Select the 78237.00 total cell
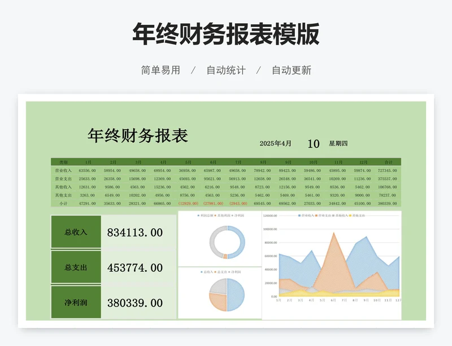The image size is (452, 346). click(388, 195)
